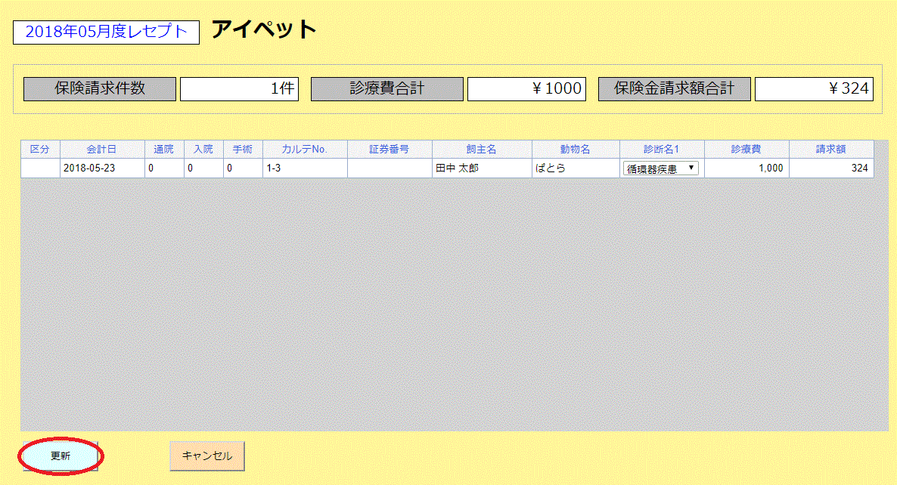The image size is (897, 485).
Task: Select the 324 claim amount cell
Action: point(831,168)
